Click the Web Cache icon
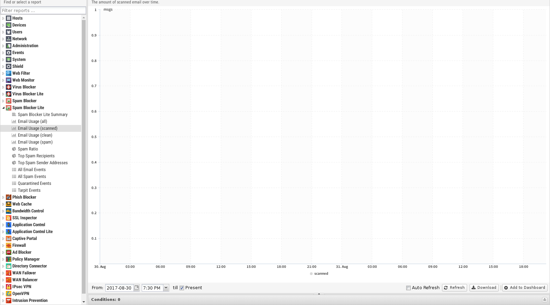 (x=9, y=204)
